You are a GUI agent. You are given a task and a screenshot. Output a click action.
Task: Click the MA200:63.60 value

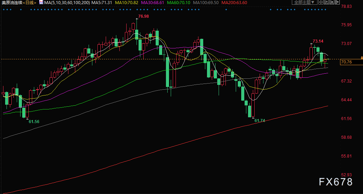[x=234, y=2]
